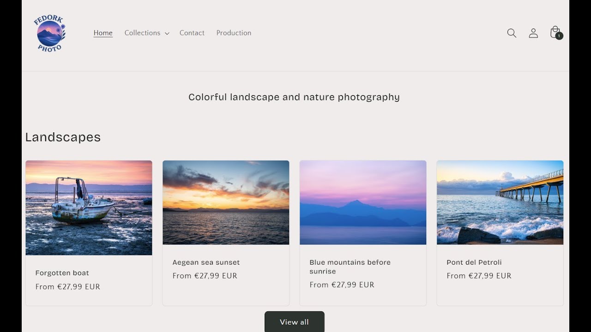The image size is (591, 332).
Task: Click the price under Forgotten boat
Action: pyautogui.click(x=68, y=286)
